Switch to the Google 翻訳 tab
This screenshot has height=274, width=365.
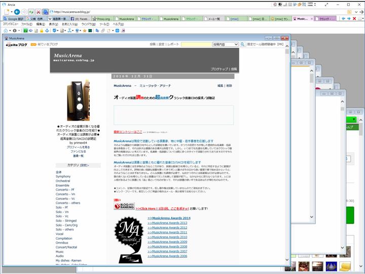point(14,19)
